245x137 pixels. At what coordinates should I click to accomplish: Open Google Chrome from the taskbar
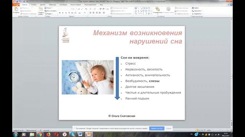40,134
